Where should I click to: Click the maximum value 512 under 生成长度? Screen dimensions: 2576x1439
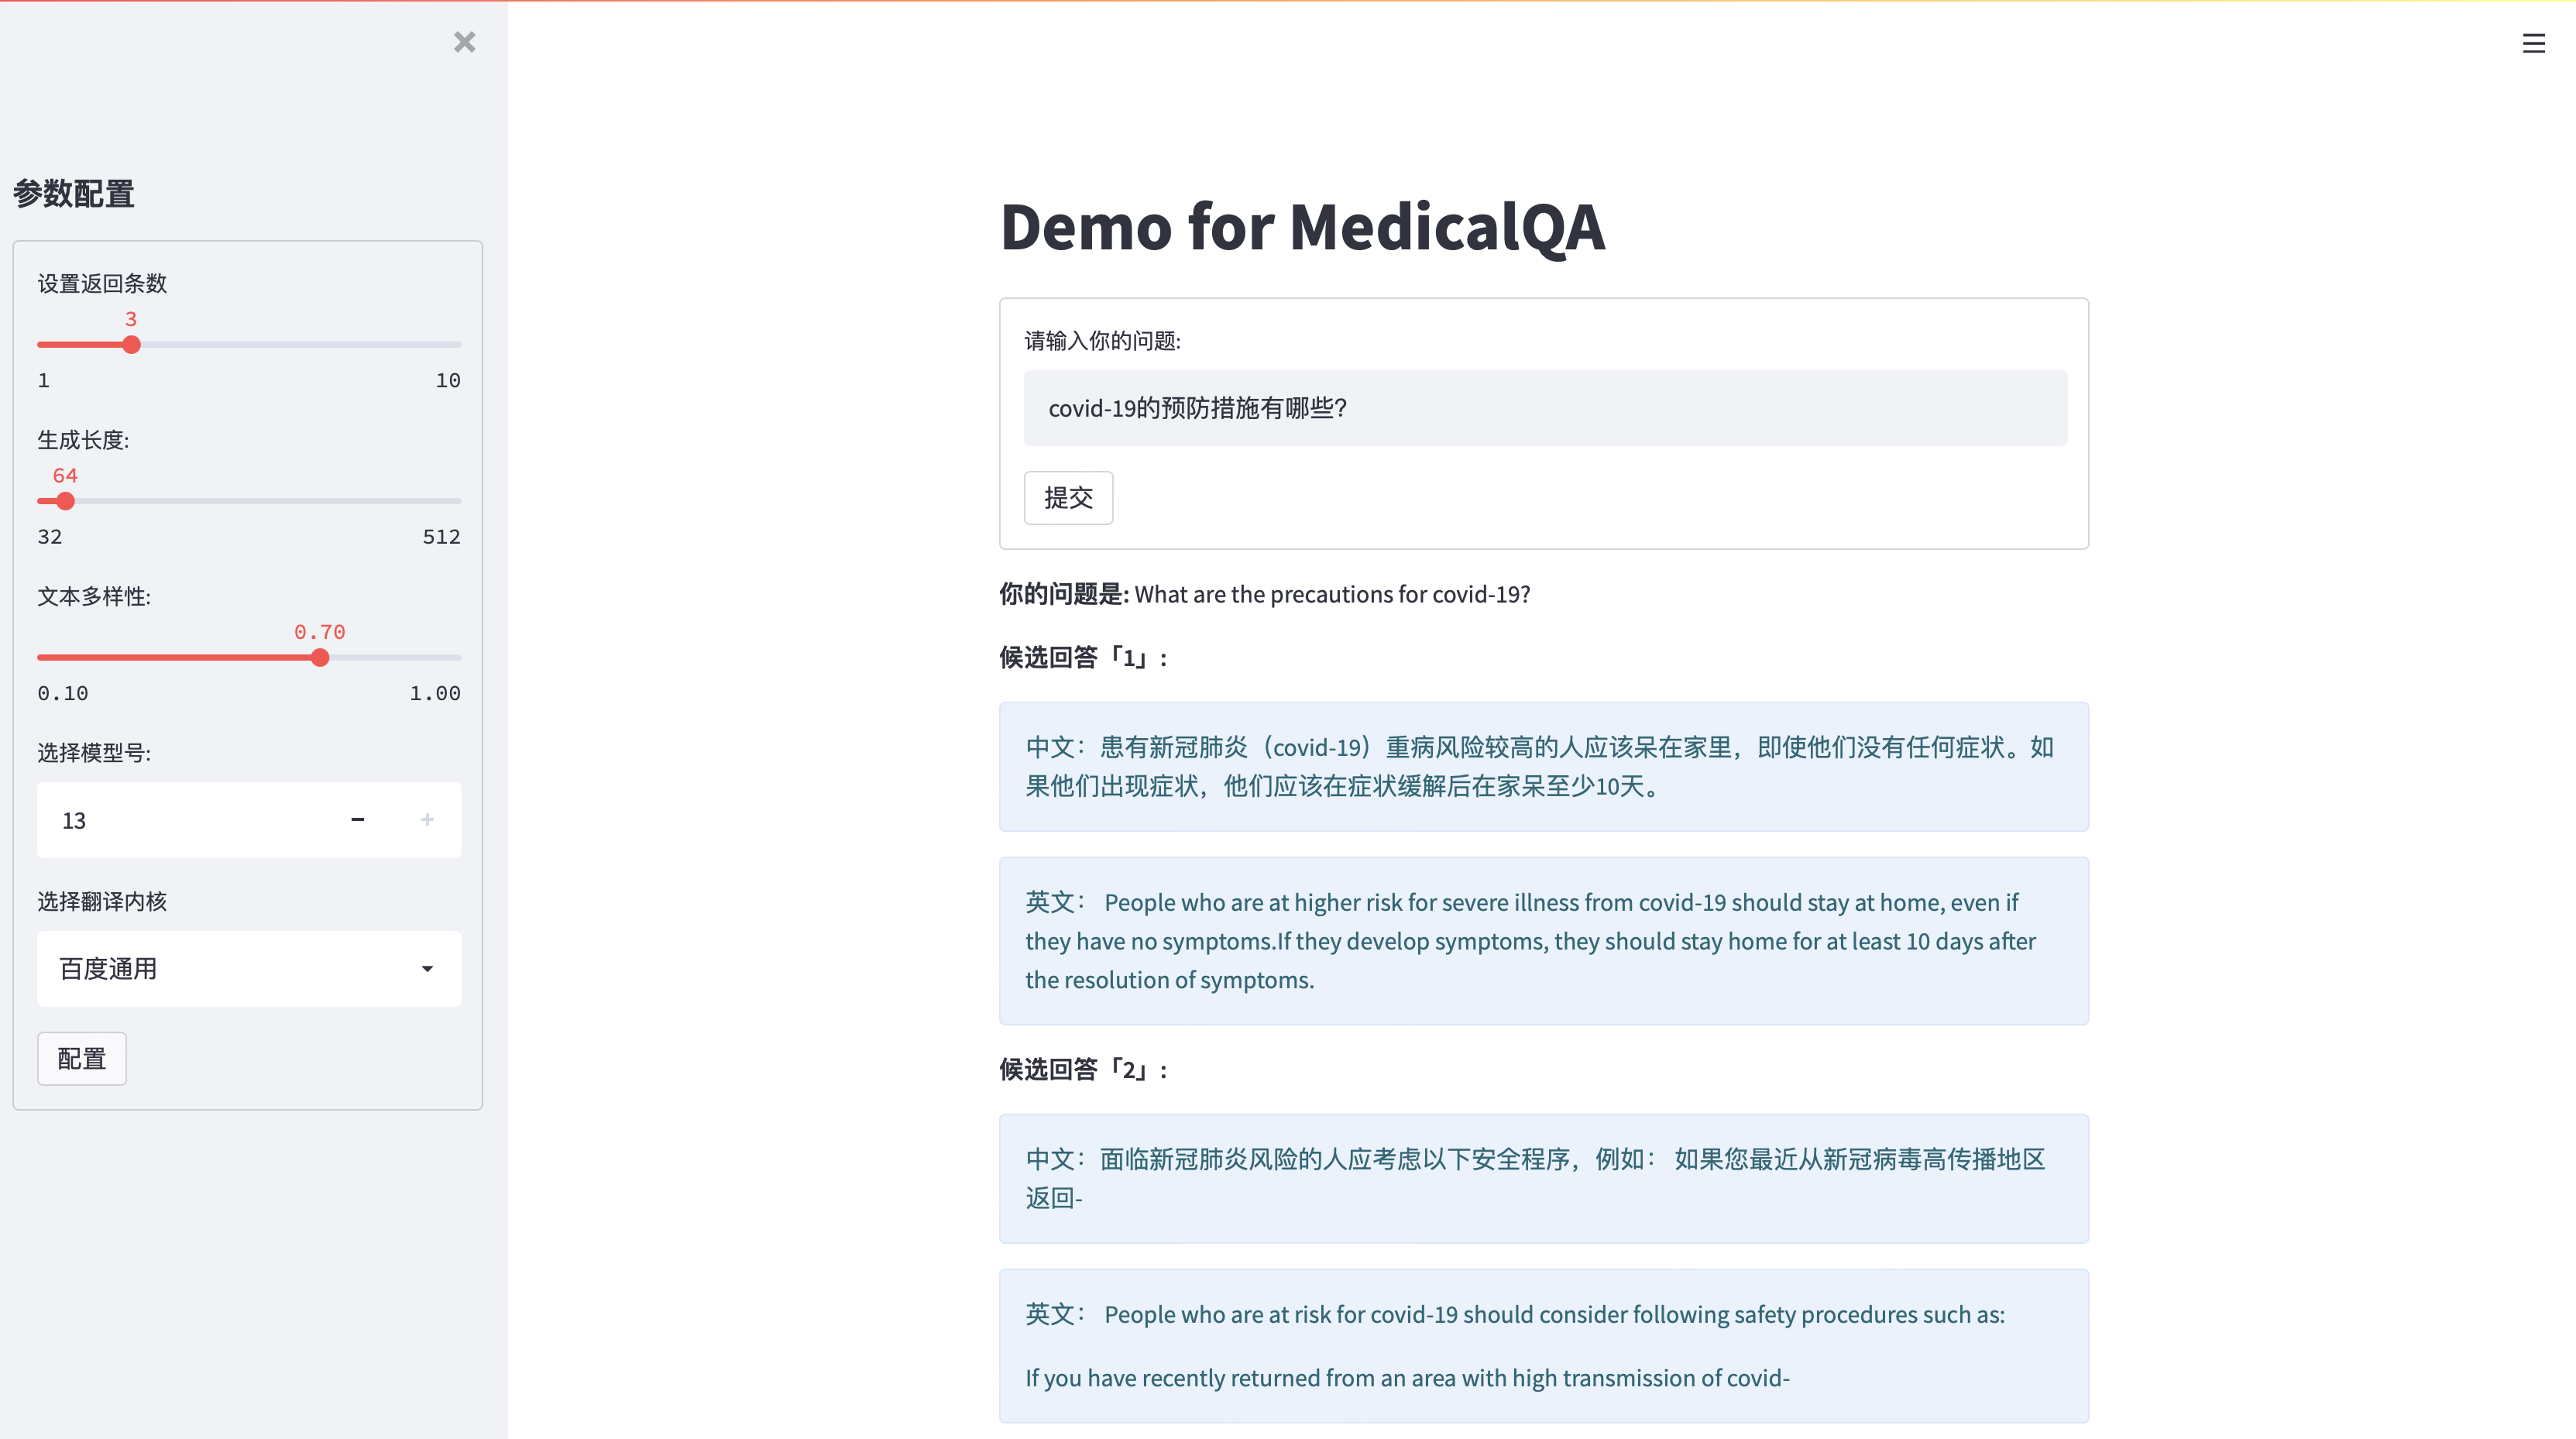point(441,537)
